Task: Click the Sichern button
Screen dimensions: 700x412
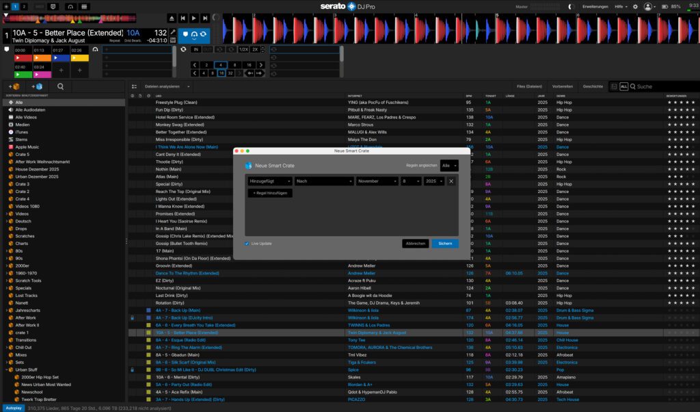Action: tap(445, 244)
